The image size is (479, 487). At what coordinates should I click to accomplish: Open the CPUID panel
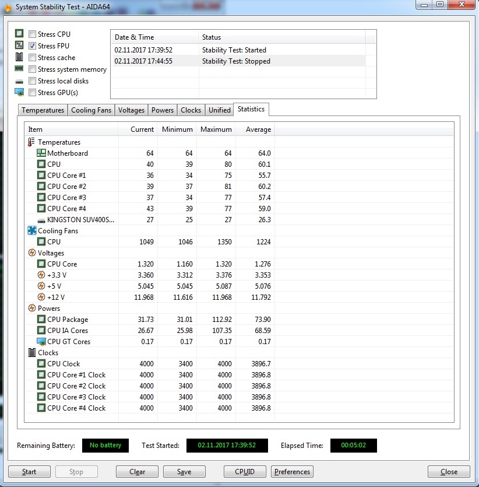(245, 471)
